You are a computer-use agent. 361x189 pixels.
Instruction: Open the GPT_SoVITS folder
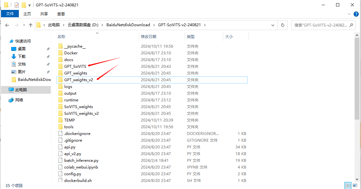coord(75,67)
